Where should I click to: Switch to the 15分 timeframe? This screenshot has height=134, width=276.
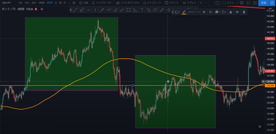pyautogui.click(x=27, y=3)
